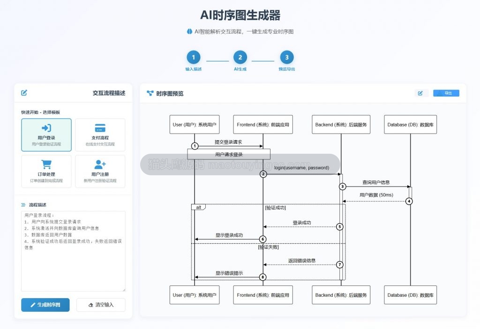Click the top Frontend (系统) participant box
The height and width of the screenshot is (329, 480).
coord(263,125)
